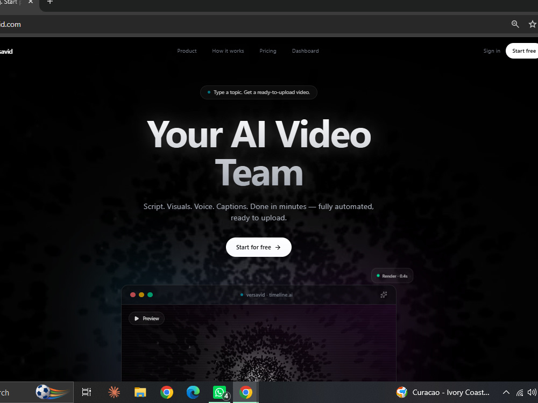This screenshot has width=538, height=403.
Task: Show hidden system tray icons
Action: coord(506,392)
